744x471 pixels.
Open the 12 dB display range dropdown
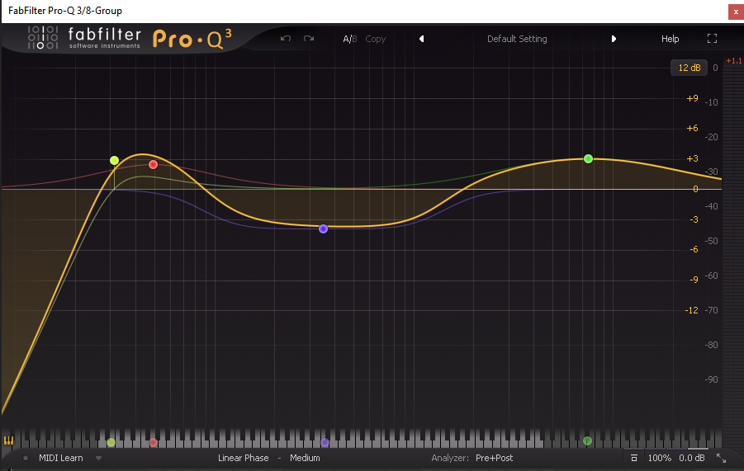[689, 68]
